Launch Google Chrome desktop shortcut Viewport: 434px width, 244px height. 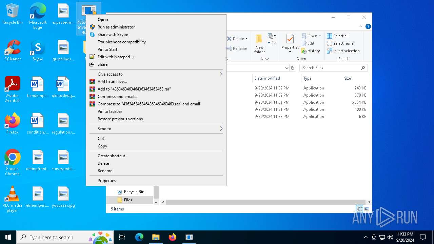(x=12, y=163)
